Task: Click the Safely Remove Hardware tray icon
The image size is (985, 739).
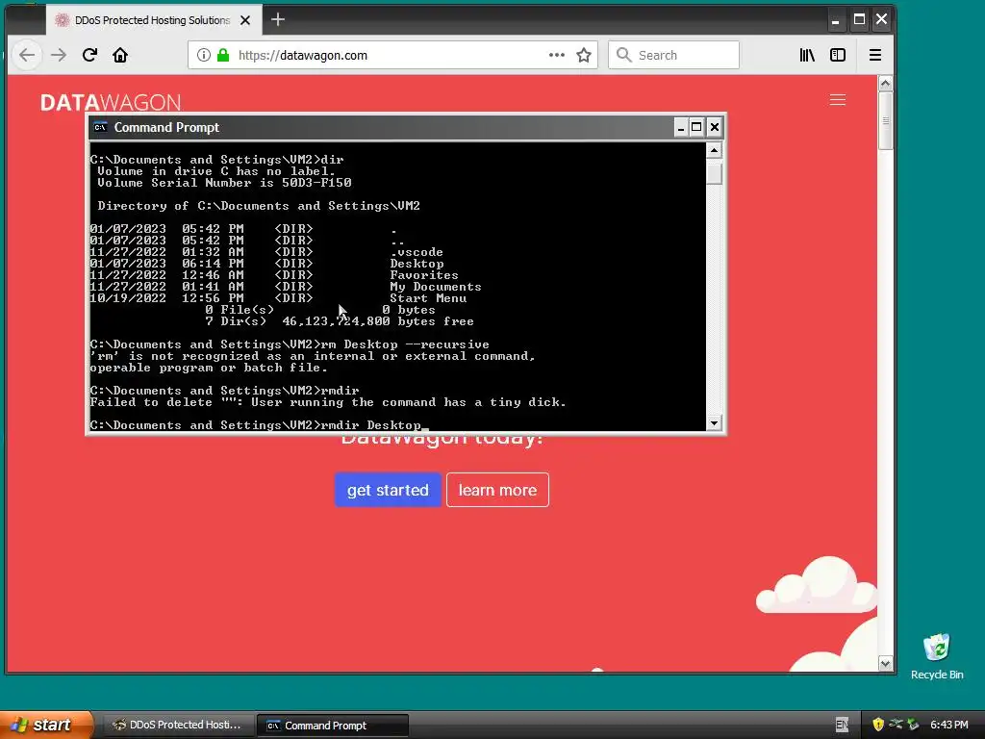Action: [913, 725]
